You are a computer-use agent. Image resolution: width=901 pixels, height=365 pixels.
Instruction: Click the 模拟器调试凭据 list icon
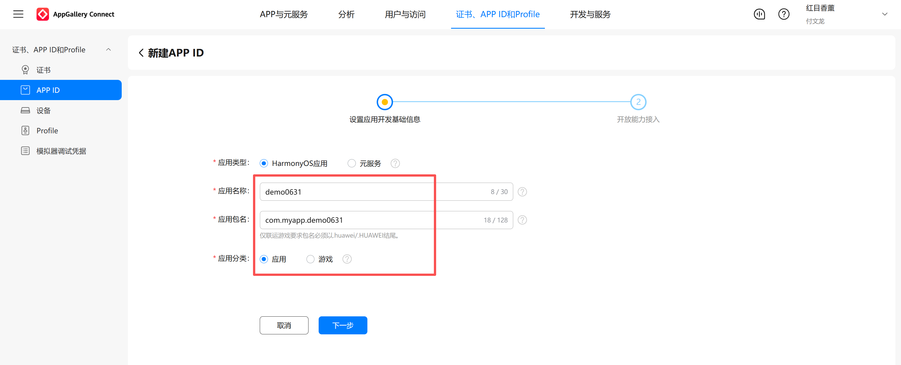25,151
